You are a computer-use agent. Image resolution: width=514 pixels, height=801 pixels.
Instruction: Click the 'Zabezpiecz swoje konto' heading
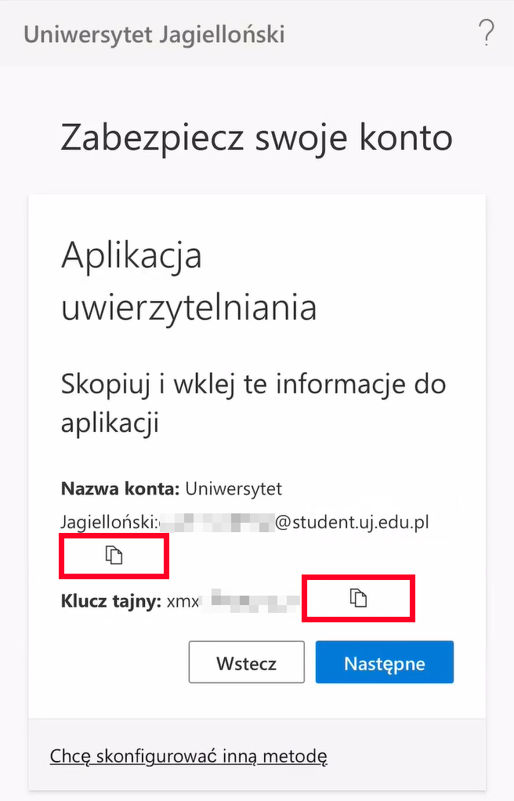[x=256, y=138]
